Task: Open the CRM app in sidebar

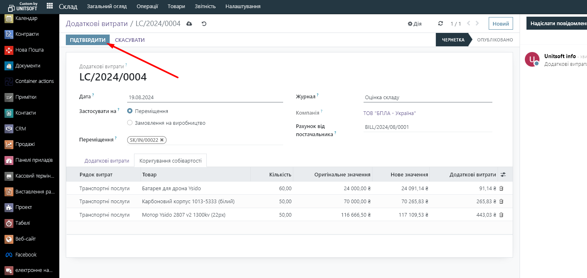Action: click(20, 129)
